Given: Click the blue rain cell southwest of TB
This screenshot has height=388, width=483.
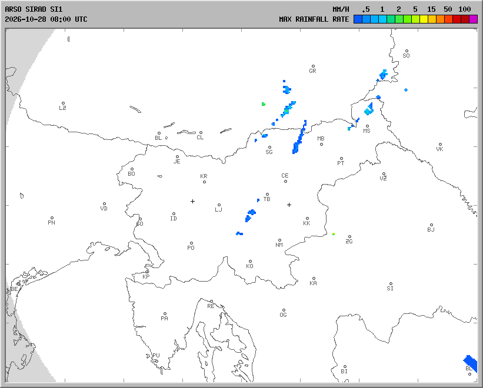Looking at the screenshot, I should coord(250,215).
